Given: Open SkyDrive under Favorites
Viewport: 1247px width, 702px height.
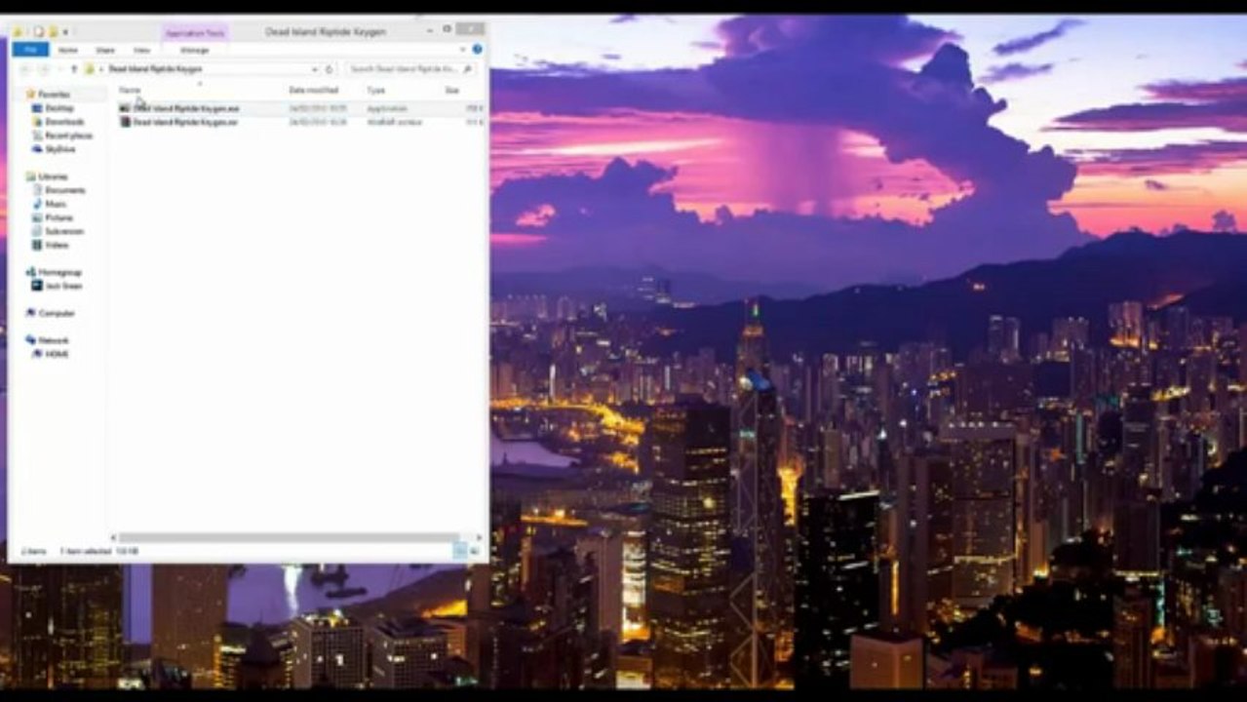Looking at the screenshot, I should 60,149.
